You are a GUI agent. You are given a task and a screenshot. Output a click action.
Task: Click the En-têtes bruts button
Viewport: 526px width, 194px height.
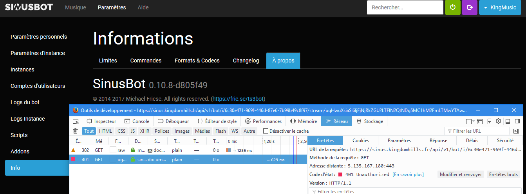tap(503, 174)
